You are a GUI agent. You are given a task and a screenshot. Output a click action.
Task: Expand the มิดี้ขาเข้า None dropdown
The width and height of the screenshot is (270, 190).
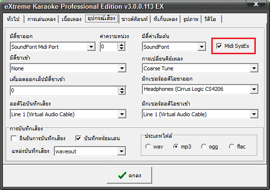(122, 68)
